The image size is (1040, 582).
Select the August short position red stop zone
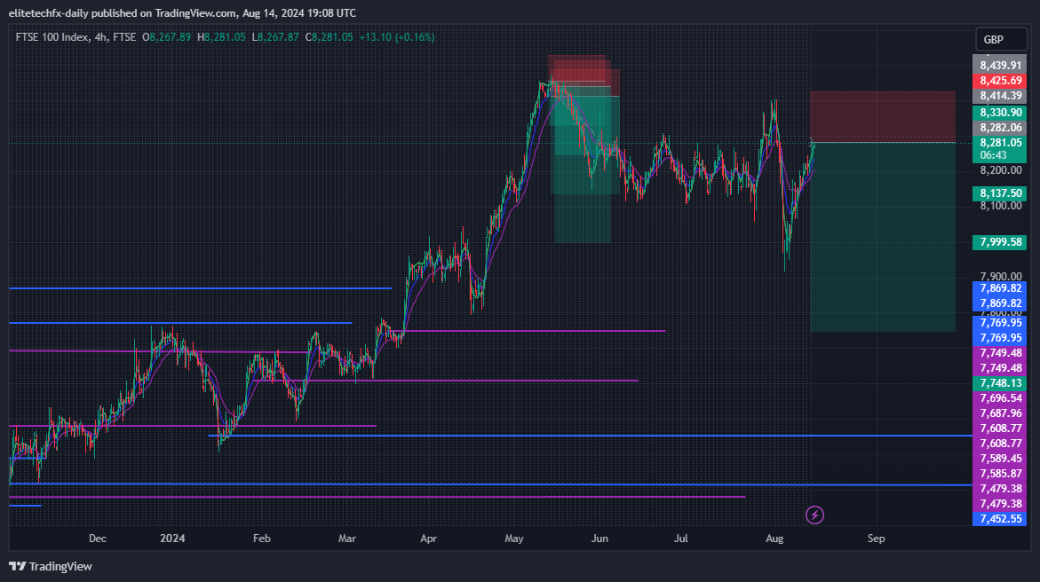(x=883, y=117)
